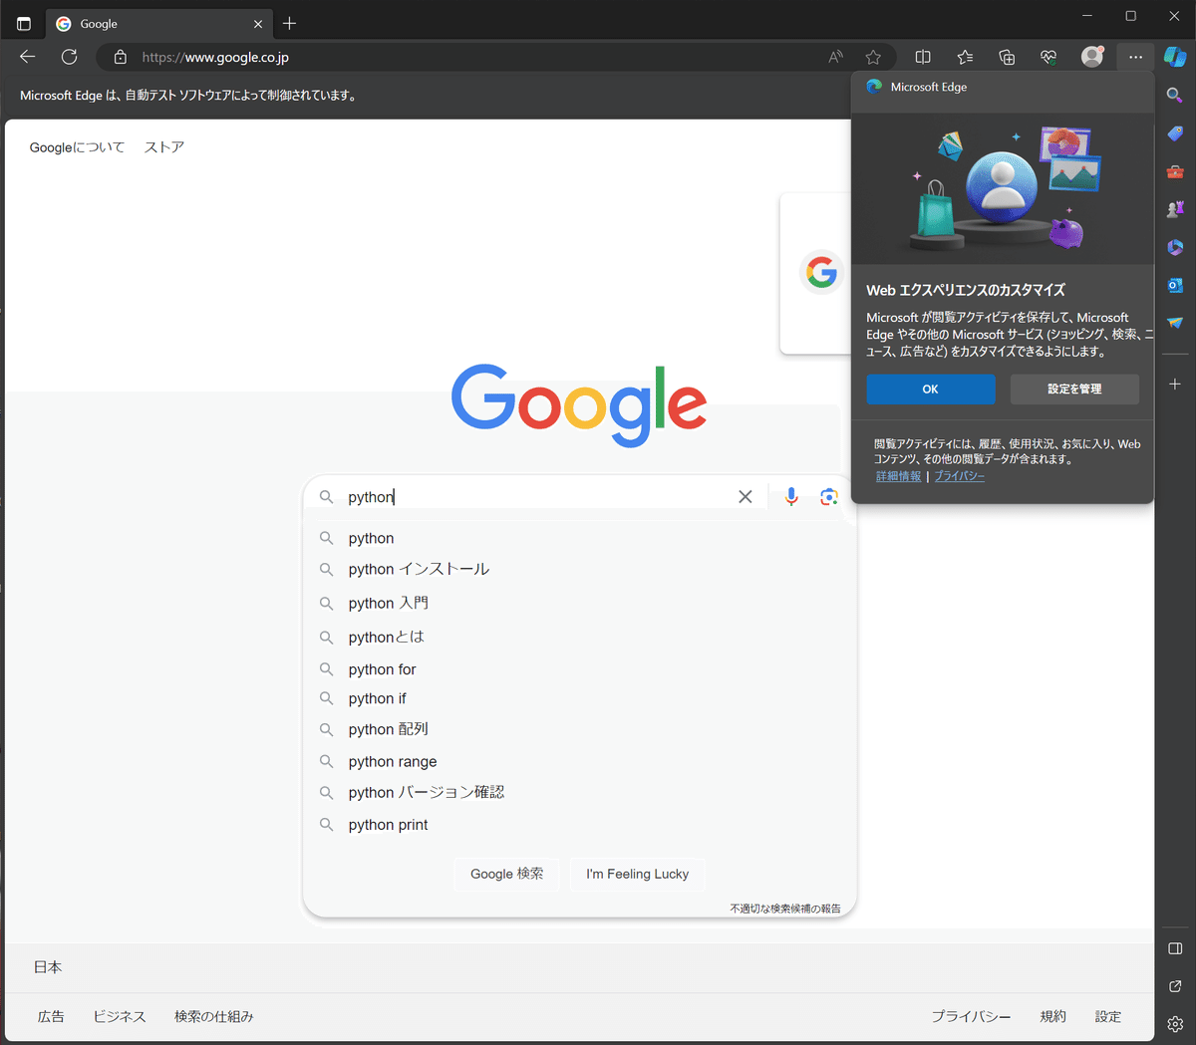
Task: Click 設定を管理 button
Action: click(x=1074, y=390)
